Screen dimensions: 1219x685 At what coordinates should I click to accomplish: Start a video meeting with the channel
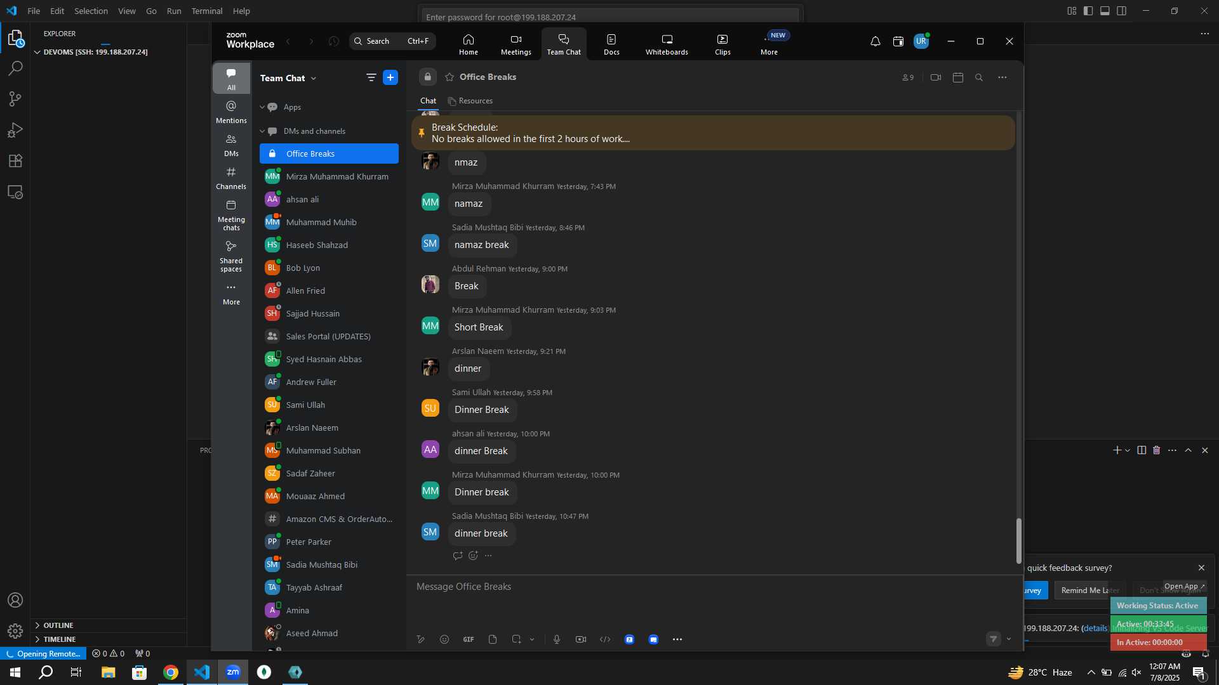(935, 77)
